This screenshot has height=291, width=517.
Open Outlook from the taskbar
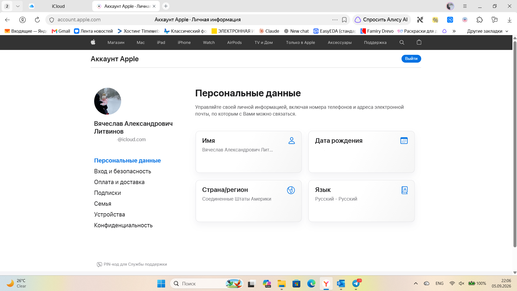(341, 283)
